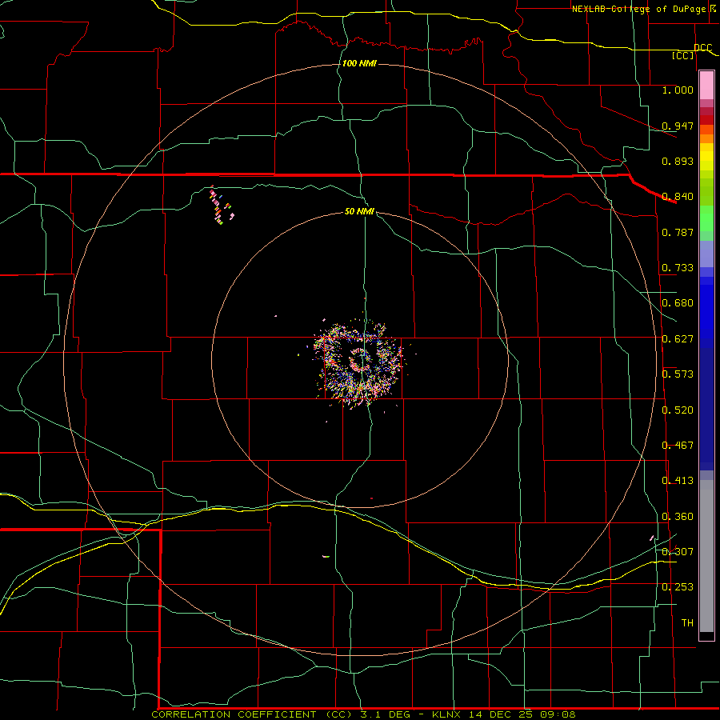Click the 0.360 scale value
Image resolution: width=720 pixels, height=720 pixels.
pyautogui.click(x=678, y=517)
